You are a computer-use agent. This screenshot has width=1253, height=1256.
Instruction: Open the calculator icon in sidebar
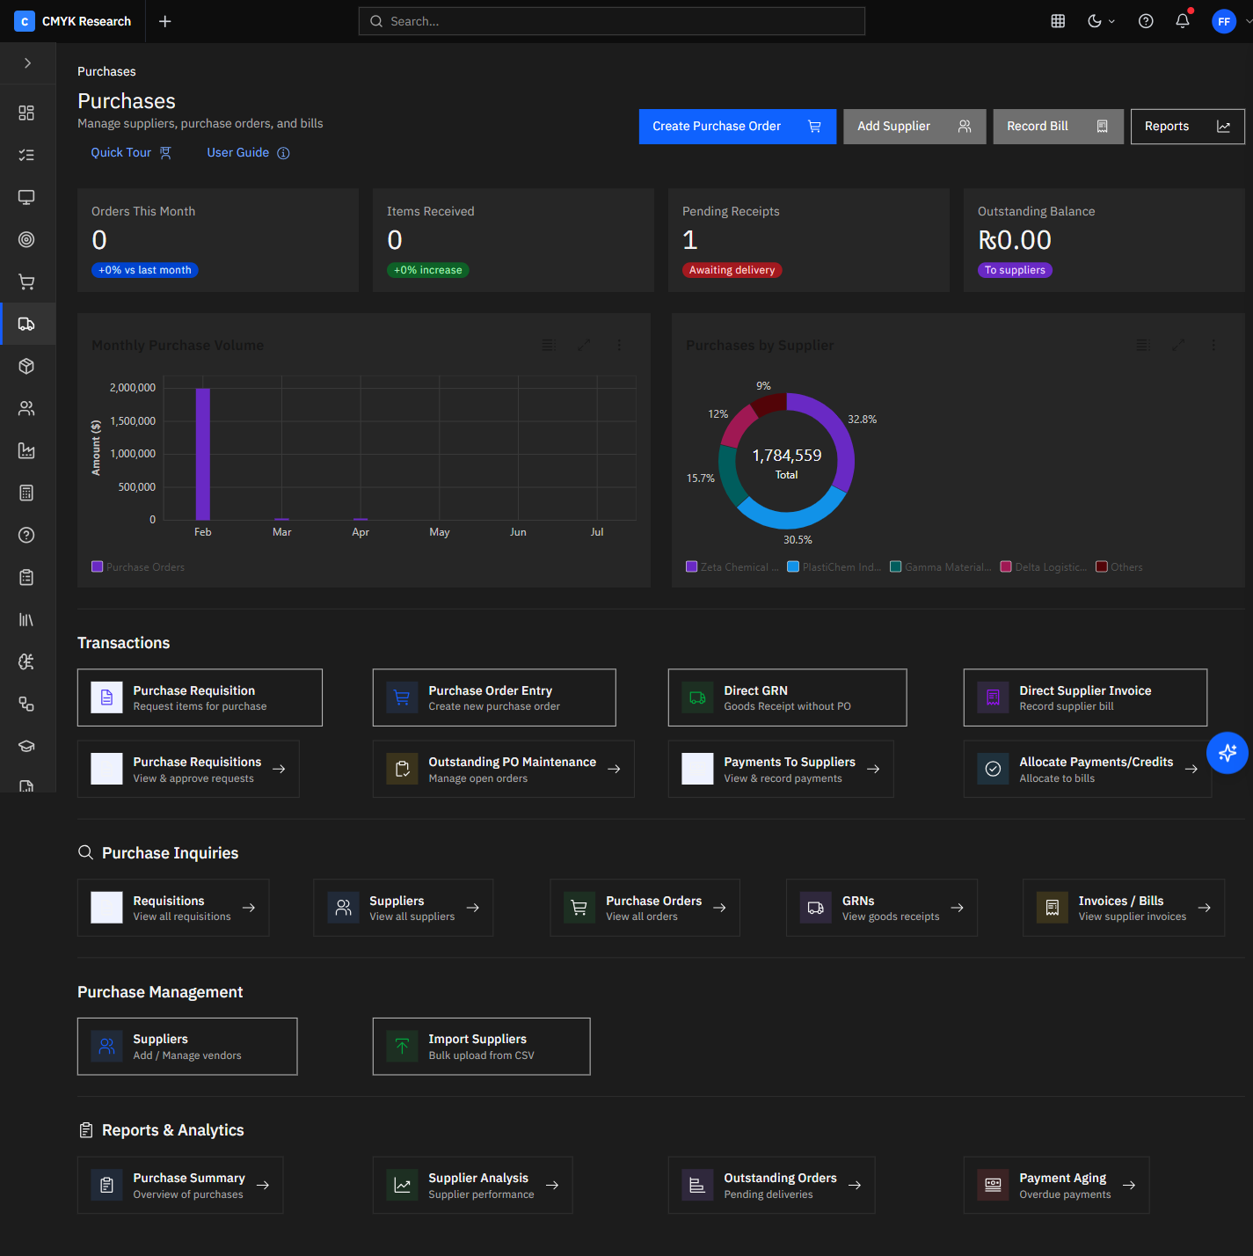click(26, 493)
